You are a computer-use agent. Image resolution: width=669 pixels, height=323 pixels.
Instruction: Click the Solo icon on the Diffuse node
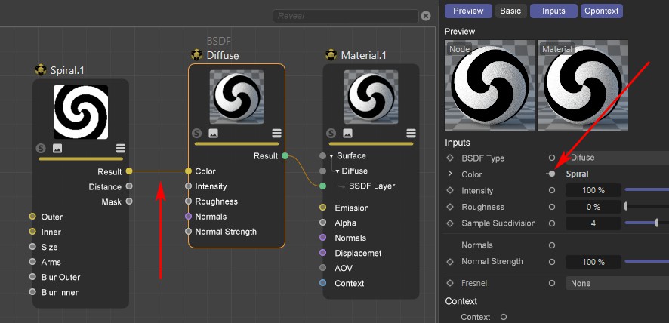[197, 134]
